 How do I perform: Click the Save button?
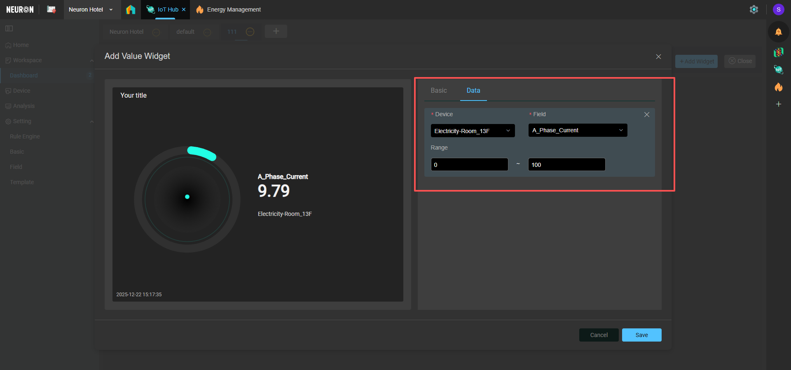[x=641, y=335]
